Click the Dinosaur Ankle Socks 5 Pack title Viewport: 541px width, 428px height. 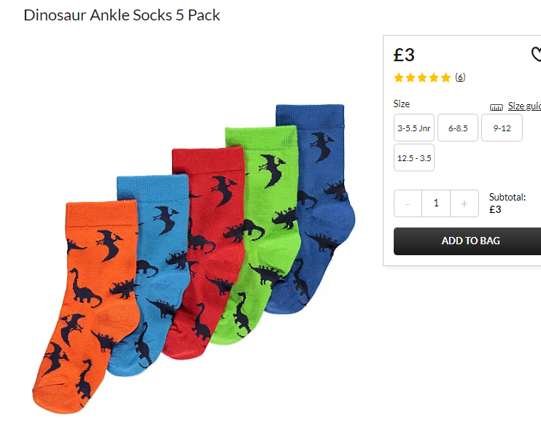(122, 15)
